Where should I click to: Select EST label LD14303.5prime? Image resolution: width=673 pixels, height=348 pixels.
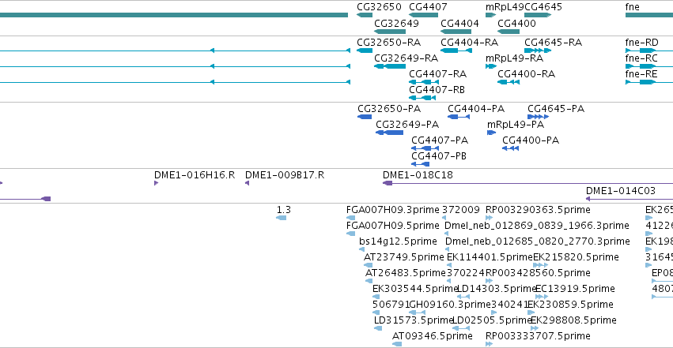497,289
